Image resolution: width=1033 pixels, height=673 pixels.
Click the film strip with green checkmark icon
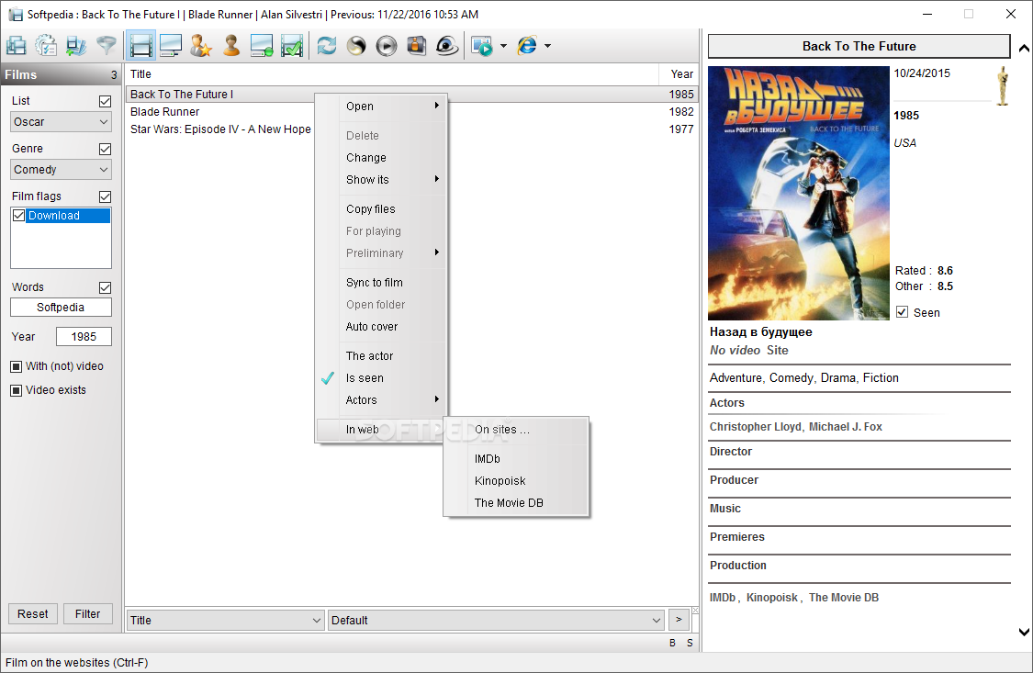click(x=292, y=45)
